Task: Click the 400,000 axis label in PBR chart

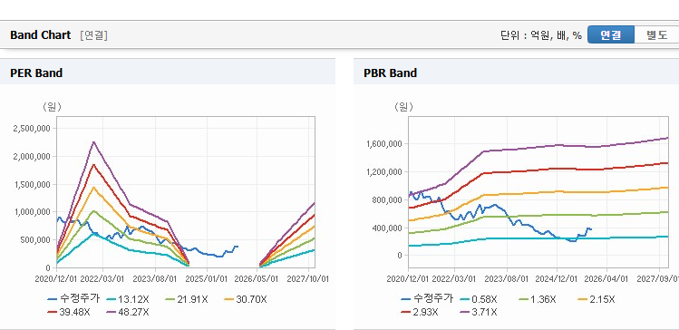Action: coord(388,228)
